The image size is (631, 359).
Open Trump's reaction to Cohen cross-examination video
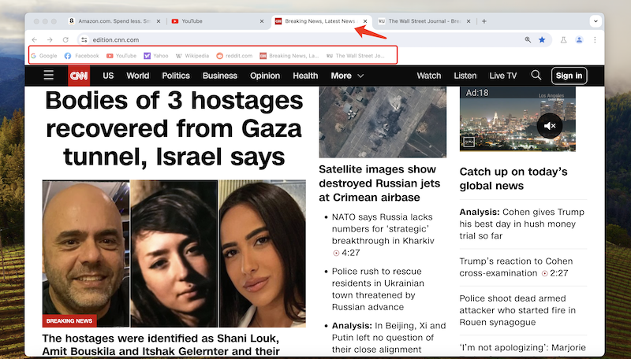click(516, 267)
